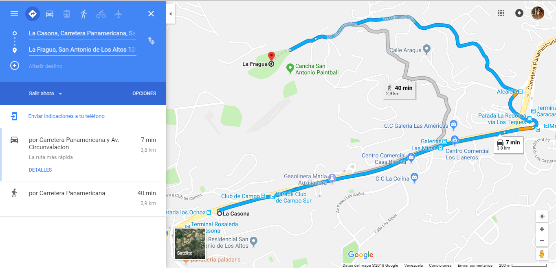556x268 pixels.
Task: Collapse the side panel arrow
Action: (171, 14)
